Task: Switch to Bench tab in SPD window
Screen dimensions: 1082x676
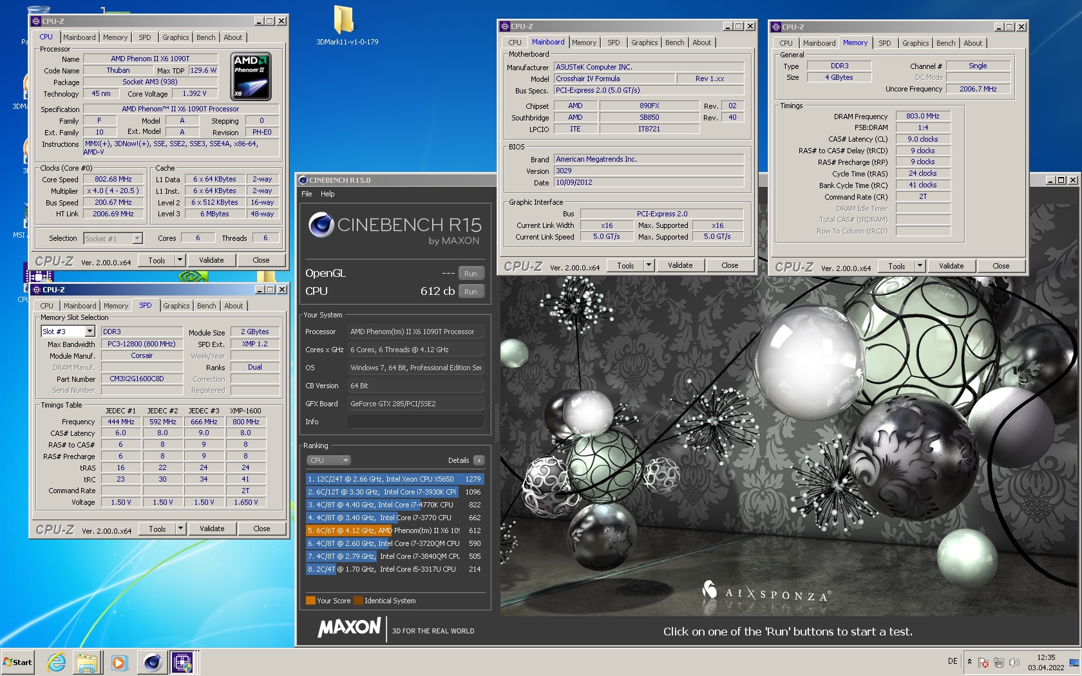Action: pyautogui.click(x=207, y=306)
